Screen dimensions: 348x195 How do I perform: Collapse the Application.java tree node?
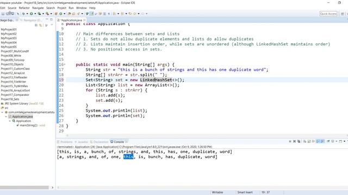pyautogui.click(x=6, y=116)
